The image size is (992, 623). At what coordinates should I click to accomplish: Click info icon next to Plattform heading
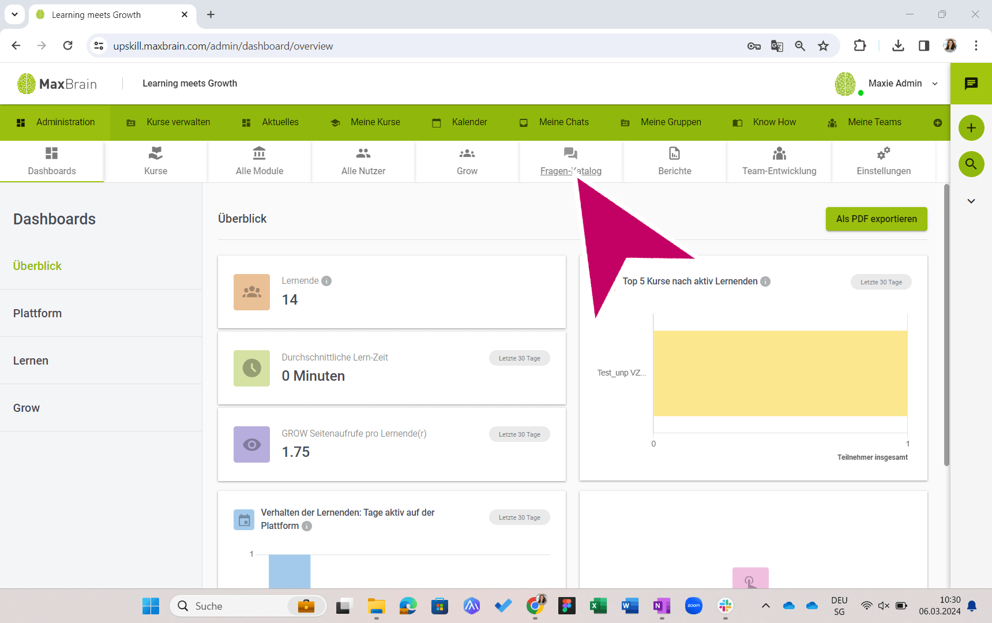(307, 526)
